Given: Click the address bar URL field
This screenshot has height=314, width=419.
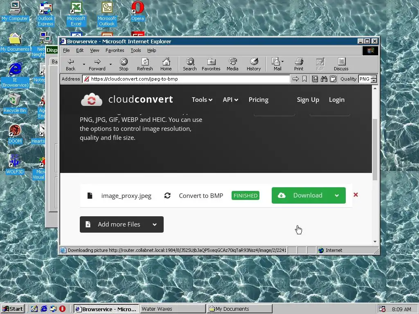Looking at the screenshot, I should pos(187,79).
